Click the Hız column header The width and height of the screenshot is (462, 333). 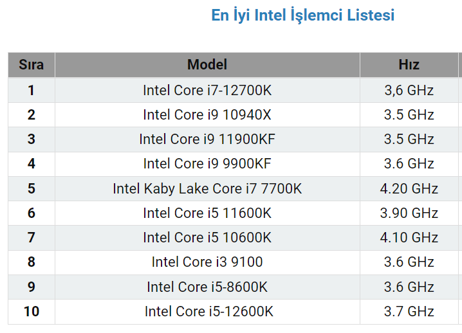click(409, 65)
